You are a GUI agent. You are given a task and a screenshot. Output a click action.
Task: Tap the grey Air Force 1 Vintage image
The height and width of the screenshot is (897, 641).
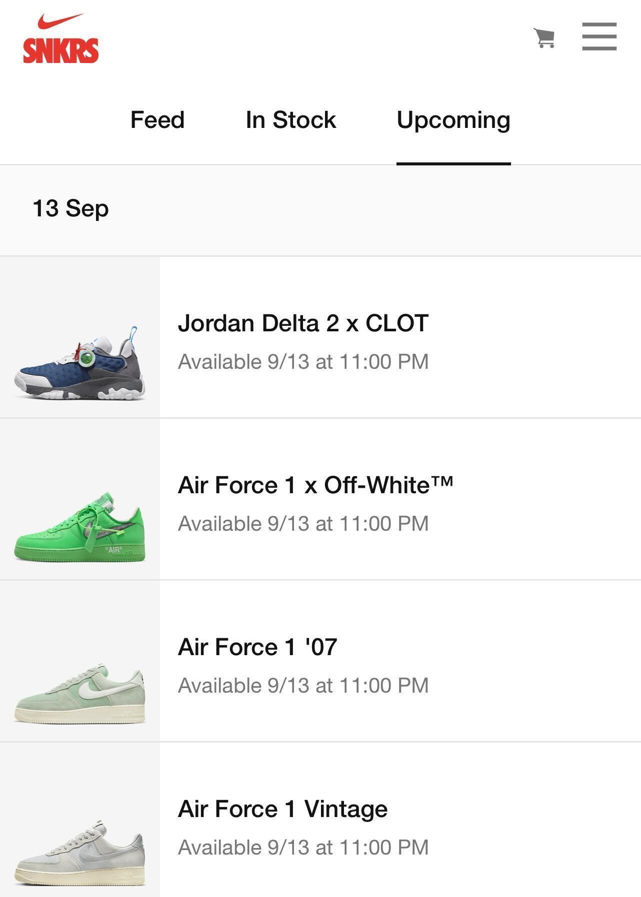pos(80,852)
